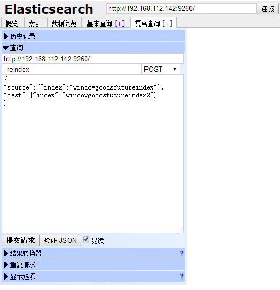Image resolution: width=280 pixels, height=290 pixels.
Task: Expand the 结果转换器 section
Action: [93, 253]
